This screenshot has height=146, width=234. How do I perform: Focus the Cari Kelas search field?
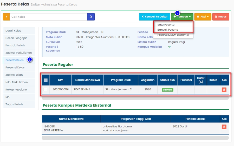pos(48,17)
